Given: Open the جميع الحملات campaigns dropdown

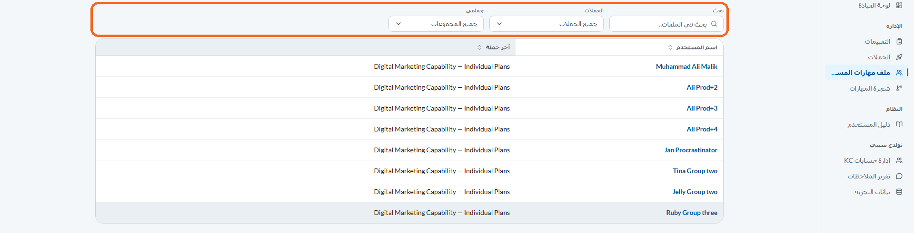Looking at the screenshot, I should click(546, 24).
